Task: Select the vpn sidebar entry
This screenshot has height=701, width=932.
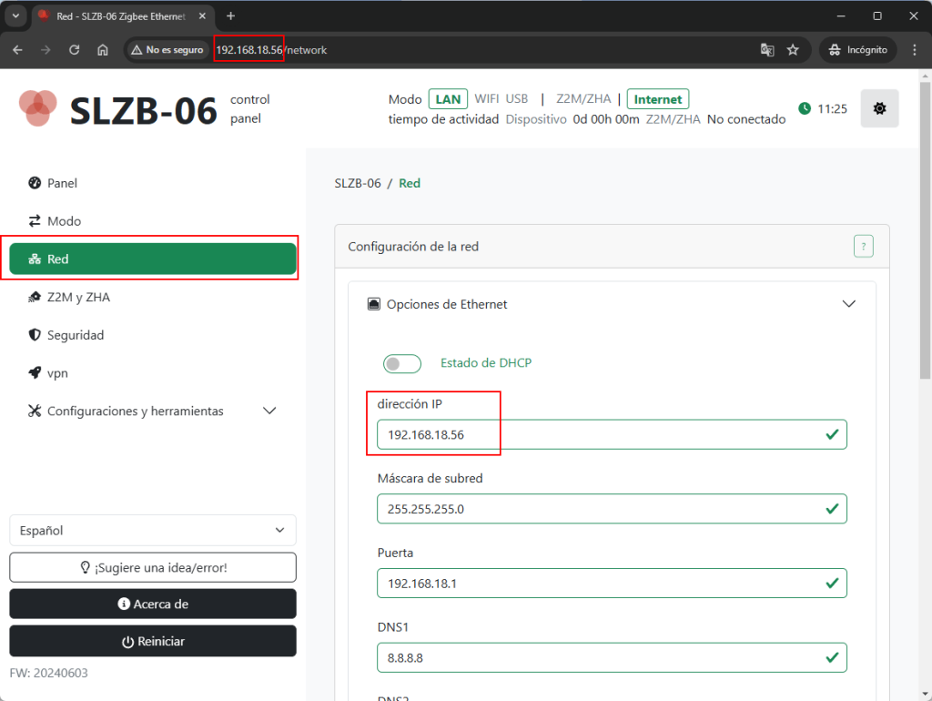Action: click(x=57, y=373)
